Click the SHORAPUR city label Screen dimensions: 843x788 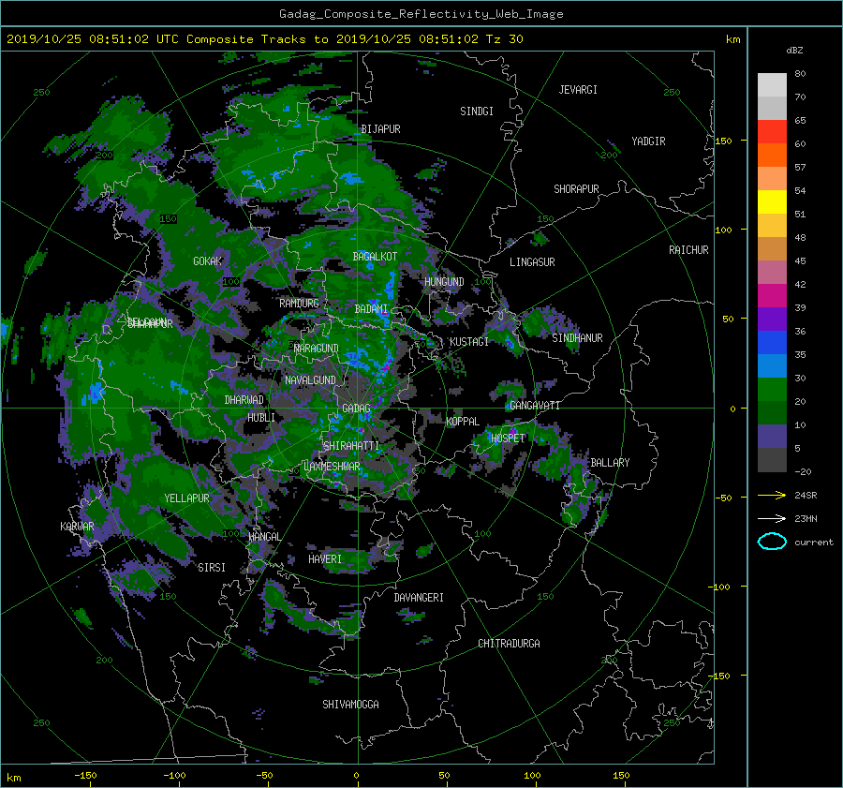tap(576, 189)
